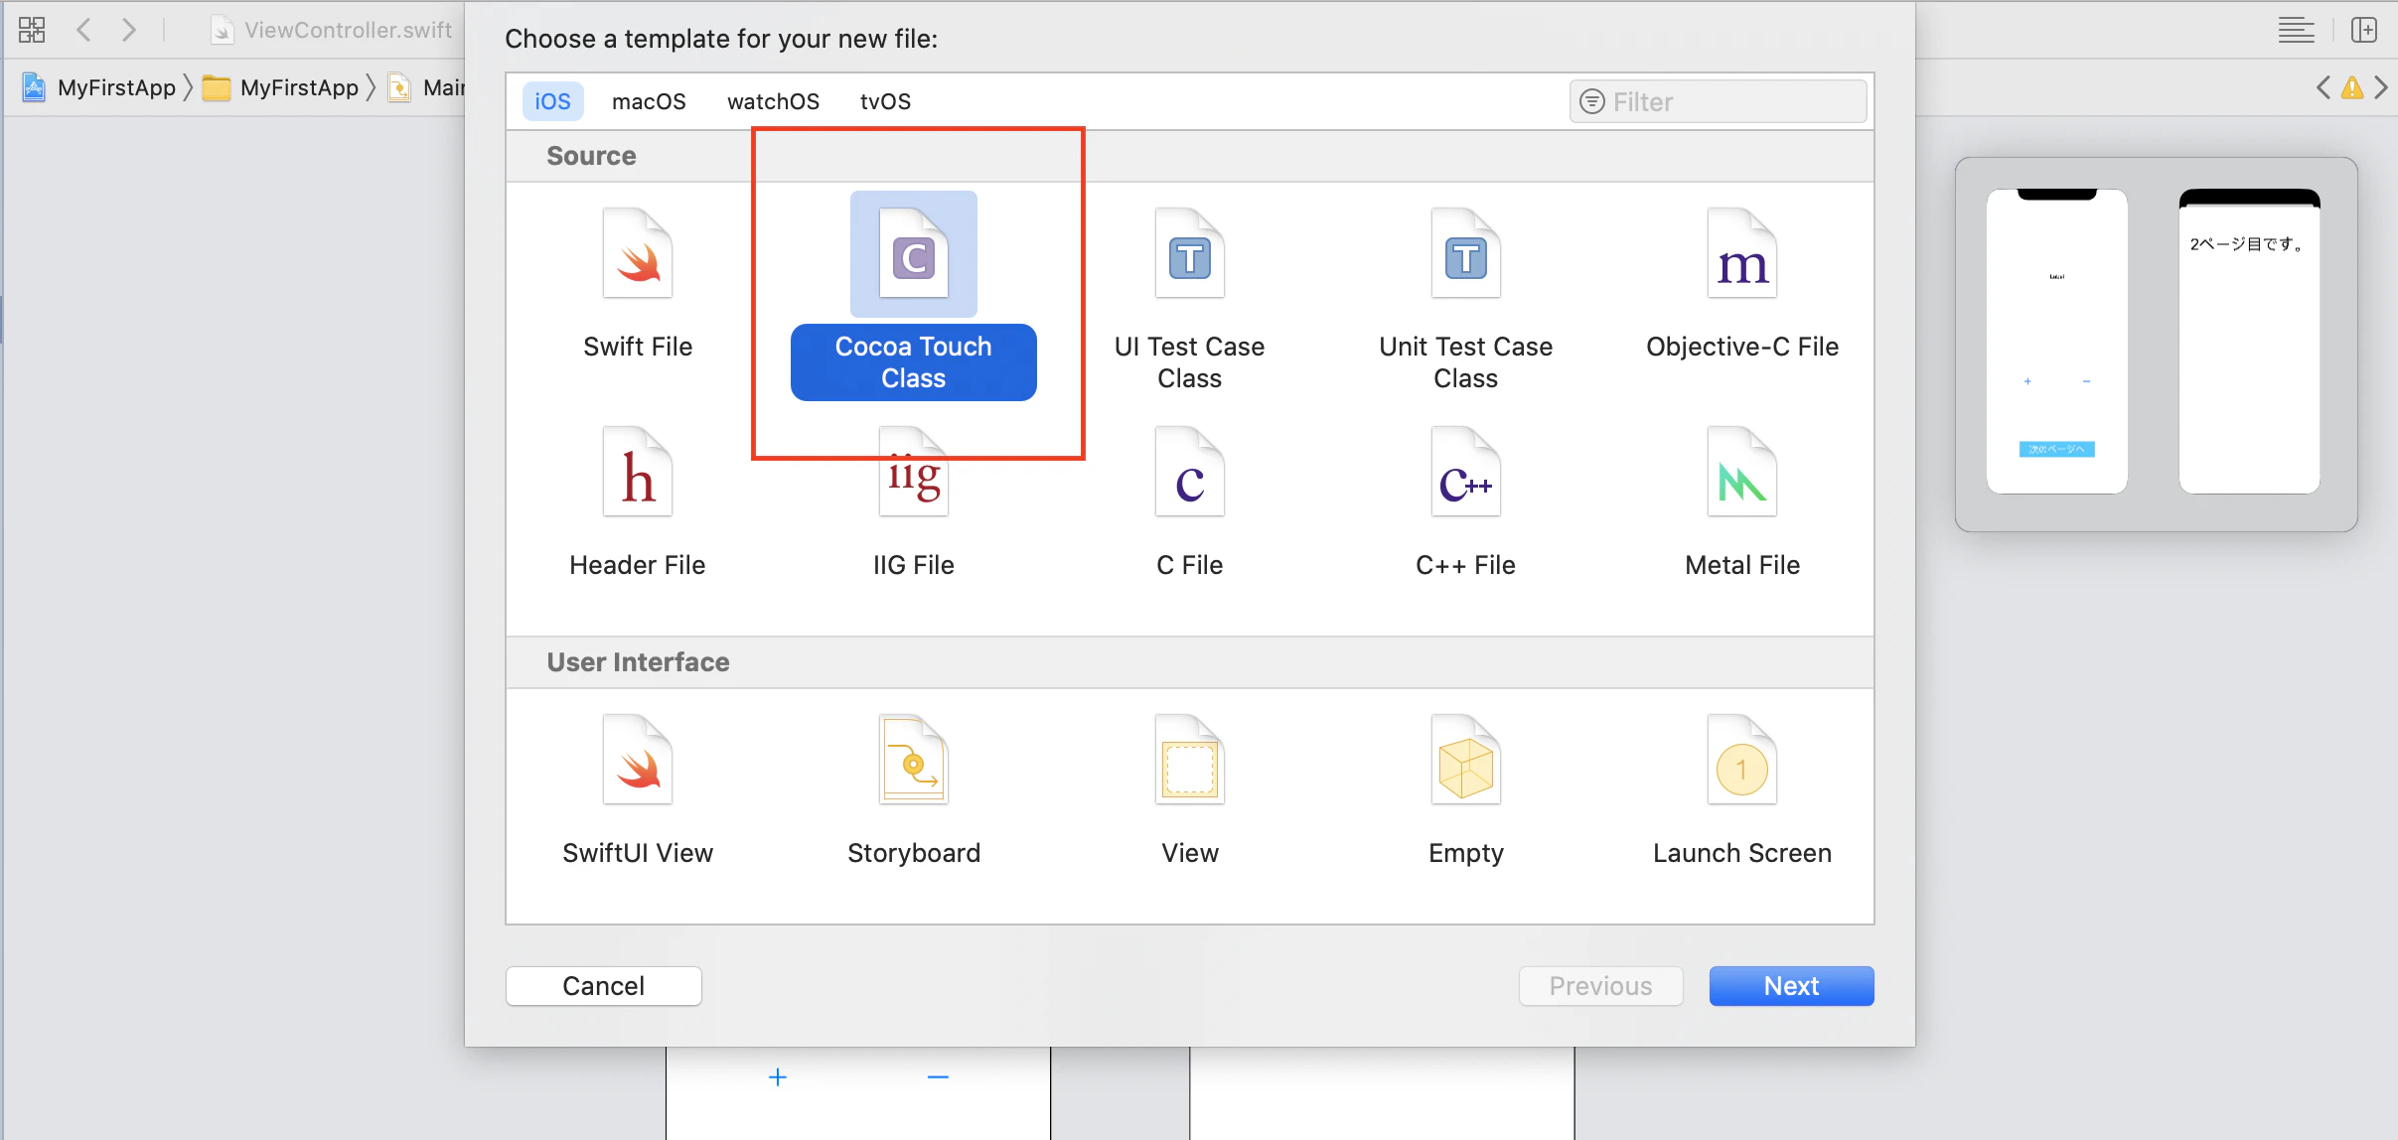This screenshot has width=2398, height=1140.
Task: Switch to the watchOS tab
Action: [773, 101]
